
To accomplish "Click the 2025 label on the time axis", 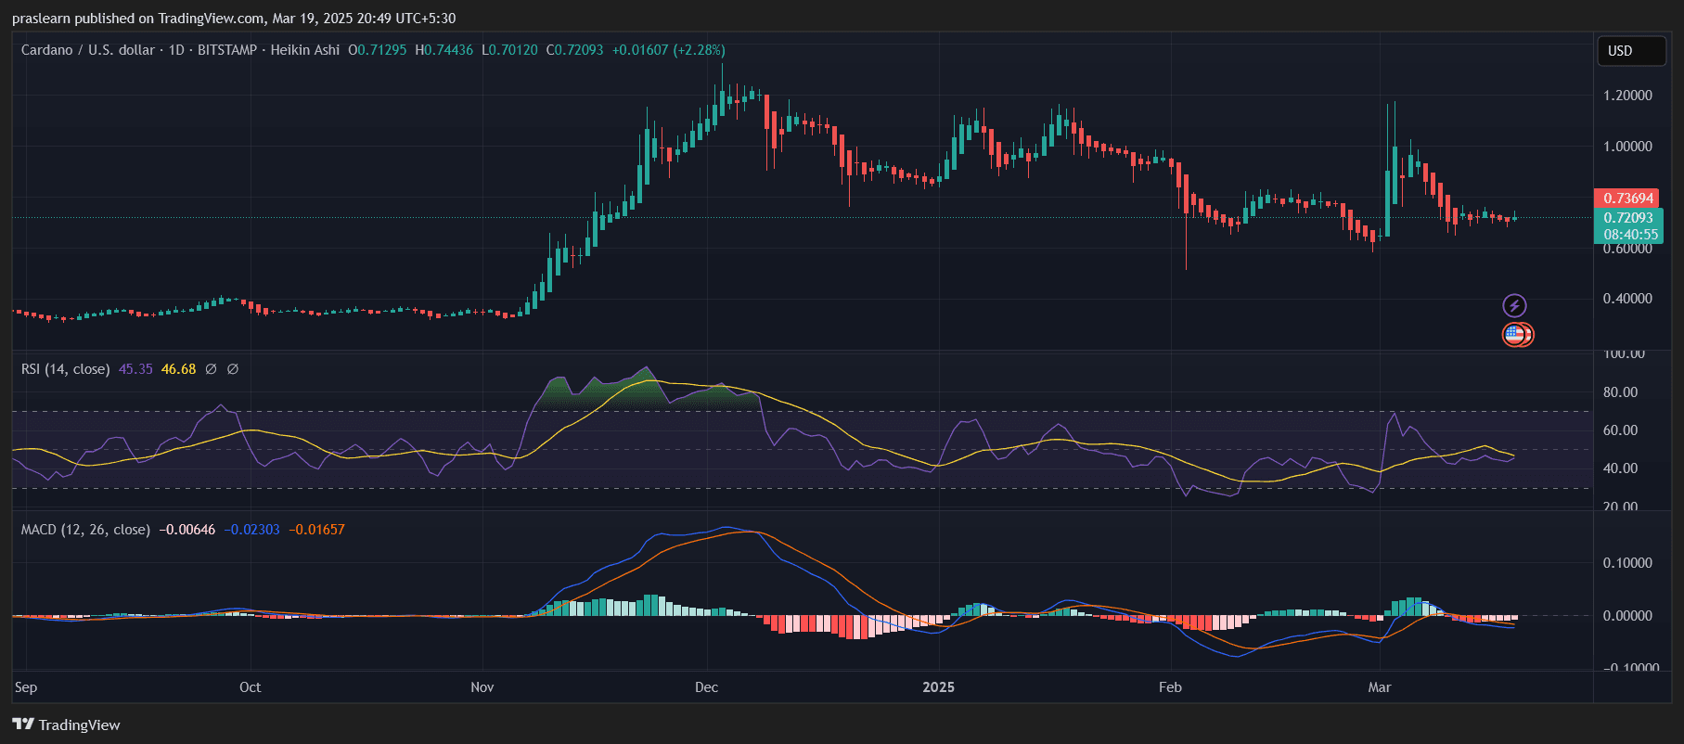I will (938, 687).
